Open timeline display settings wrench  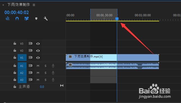(46, 19)
